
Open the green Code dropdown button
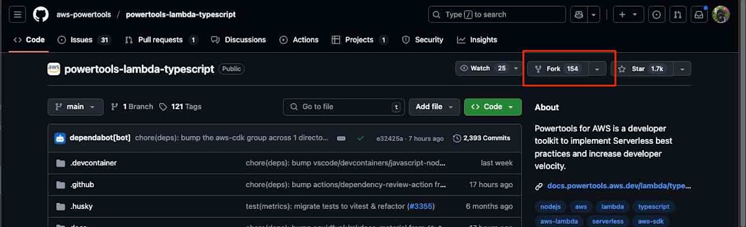point(493,107)
